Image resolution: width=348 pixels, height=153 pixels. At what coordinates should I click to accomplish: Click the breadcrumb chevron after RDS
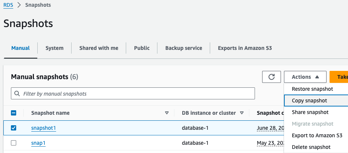tap(19, 5)
